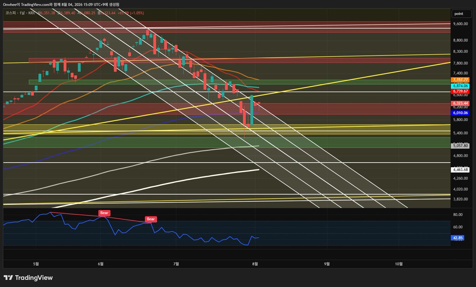Viewport: 476px width, 287px height.
Task: Click the RSI 60.00 scale label
Action: pos(458,227)
